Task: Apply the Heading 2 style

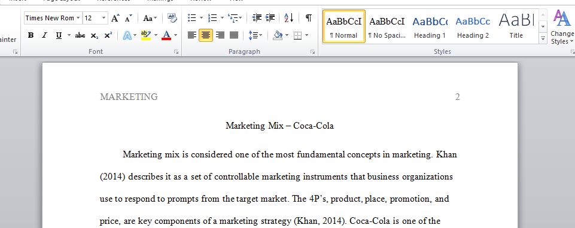Action: coord(473,26)
